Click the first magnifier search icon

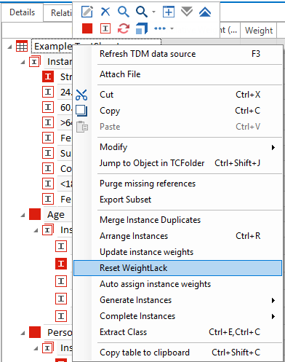124,12
